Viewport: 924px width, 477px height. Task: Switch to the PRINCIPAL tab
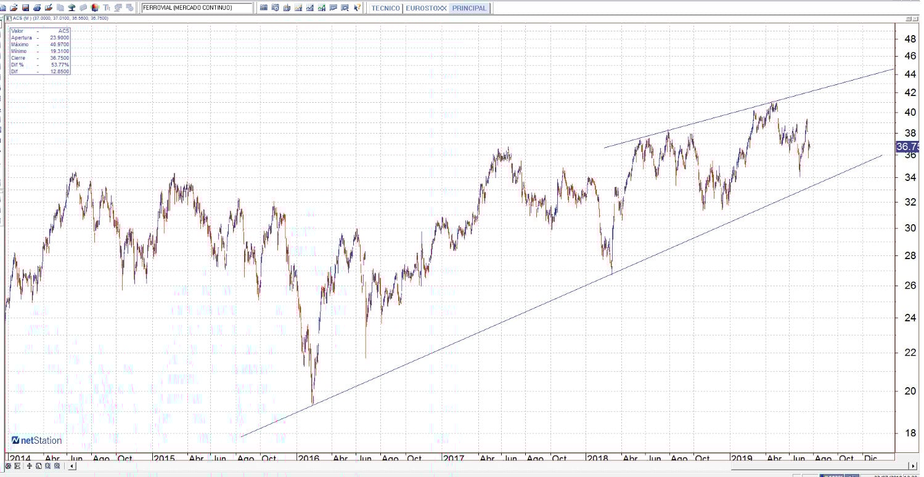[469, 9]
